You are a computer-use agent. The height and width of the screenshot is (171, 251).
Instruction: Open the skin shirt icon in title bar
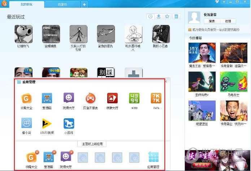[x=217, y=2]
